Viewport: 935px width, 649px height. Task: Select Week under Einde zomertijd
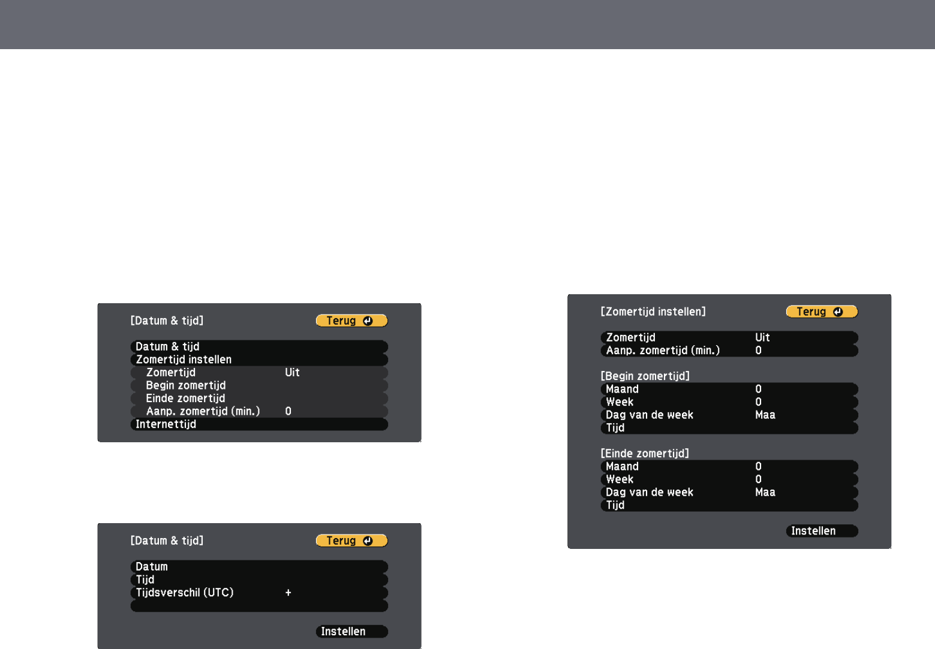pos(729,479)
